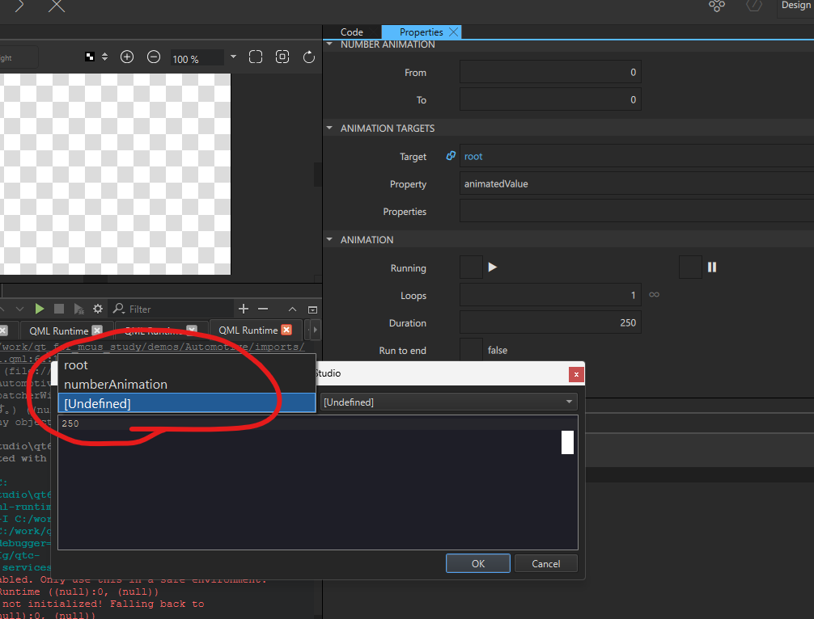This screenshot has width=814, height=619.
Task: Click the Duration value field
Action: pyautogui.click(x=550, y=322)
